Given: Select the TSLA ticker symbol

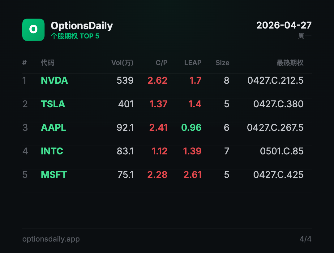Looking at the screenshot, I should [x=53, y=104].
